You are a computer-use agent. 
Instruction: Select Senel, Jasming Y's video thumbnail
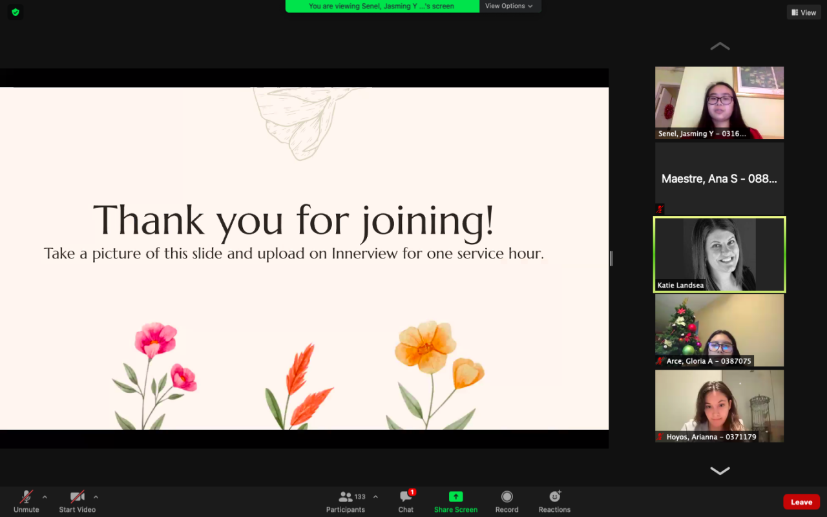pyautogui.click(x=720, y=103)
